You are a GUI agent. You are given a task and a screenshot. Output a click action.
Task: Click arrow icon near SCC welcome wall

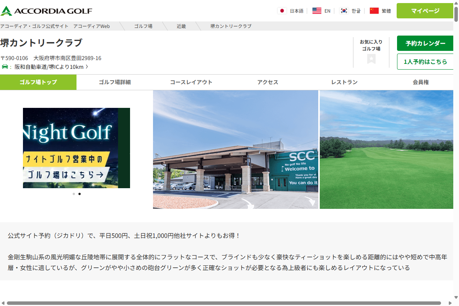[x=311, y=202]
